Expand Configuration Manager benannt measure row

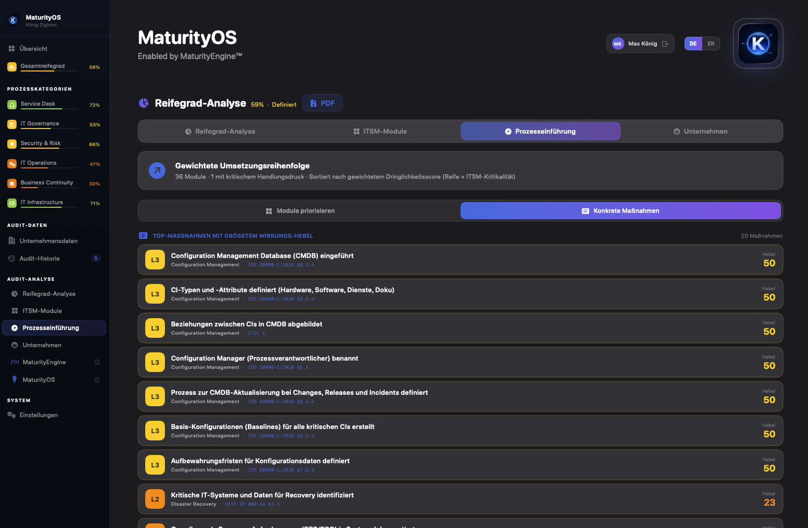click(x=461, y=362)
